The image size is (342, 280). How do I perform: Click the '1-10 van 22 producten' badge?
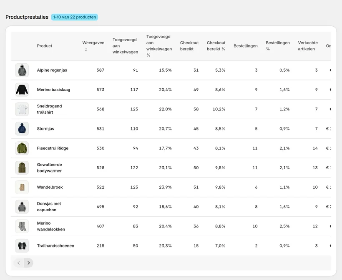point(75,17)
